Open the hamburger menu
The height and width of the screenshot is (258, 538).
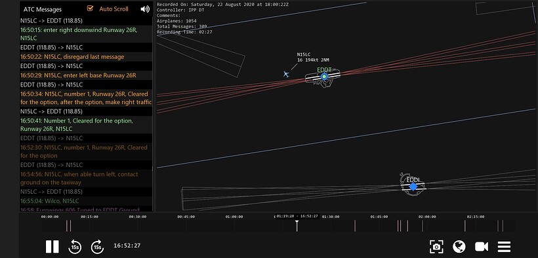(x=505, y=247)
